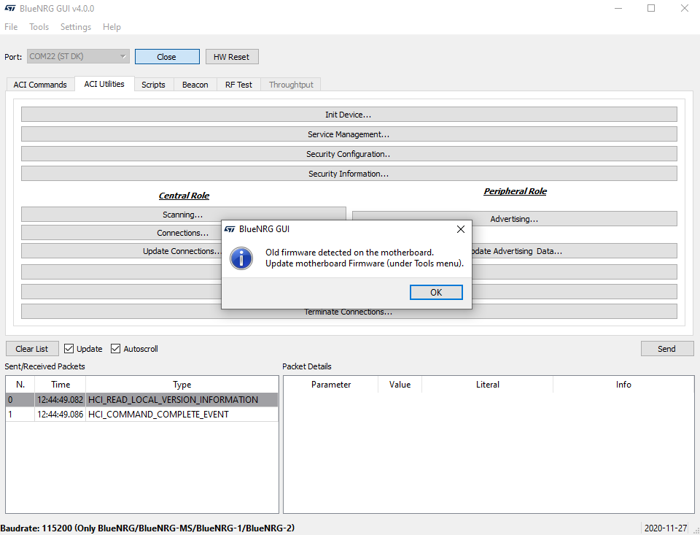Image resolution: width=700 pixels, height=535 pixels.
Task: Click the Value column header
Action: (x=400, y=385)
